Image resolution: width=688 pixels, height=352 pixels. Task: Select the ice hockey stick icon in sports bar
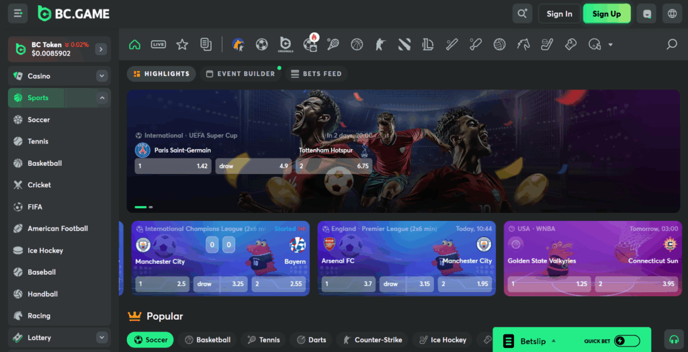click(547, 44)
